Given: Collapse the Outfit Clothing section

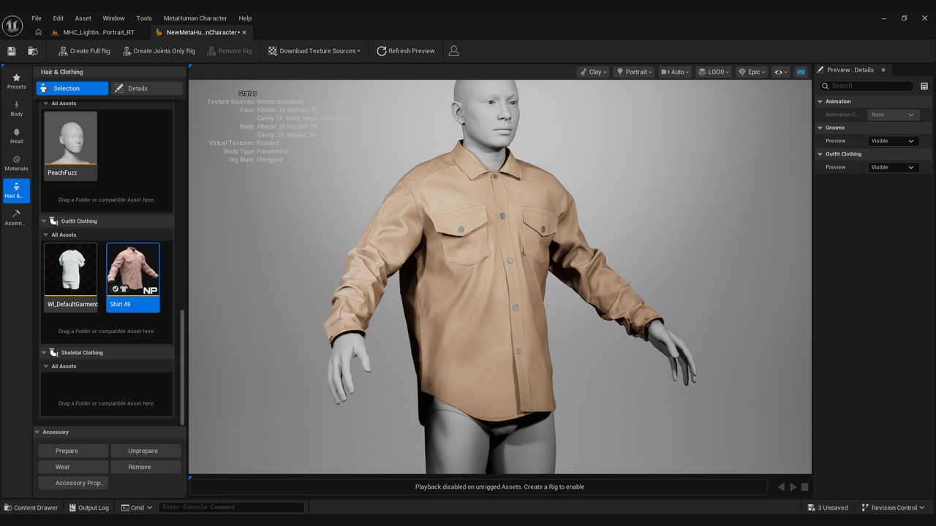Looking at the screenshot, I should click(44, 221).
